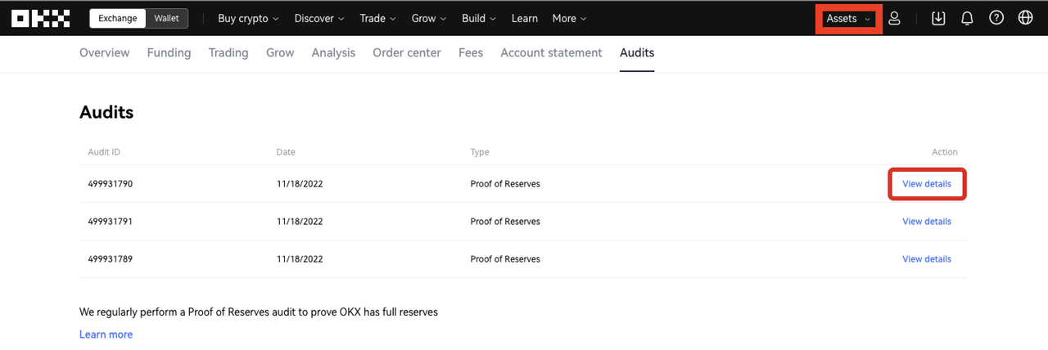
Task: Click the Learn more link
Action: coord(106,334)
